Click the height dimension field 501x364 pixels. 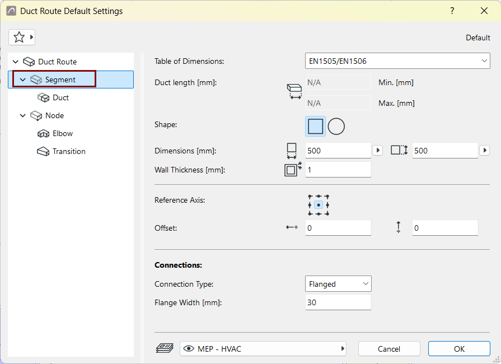coord(445,151)
